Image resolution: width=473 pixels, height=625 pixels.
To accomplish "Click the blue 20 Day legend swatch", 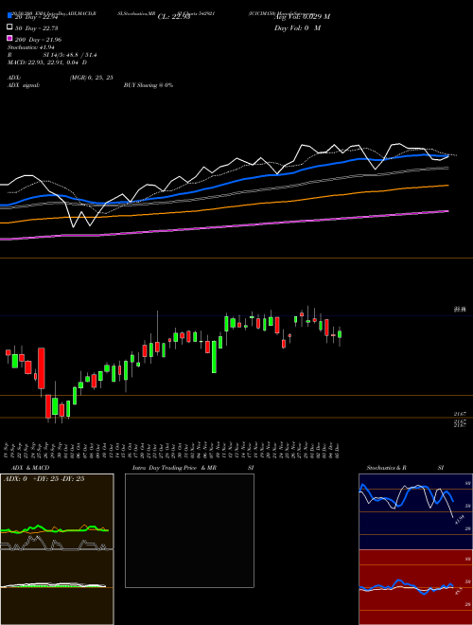I will (x=10, y=15).
